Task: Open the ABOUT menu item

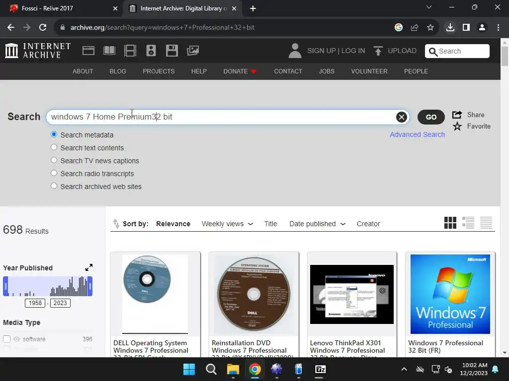Action: 83,71
